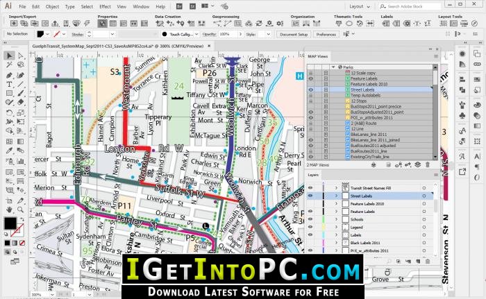
Task: Pick the Pen tool
Action: tap(9, 75)
